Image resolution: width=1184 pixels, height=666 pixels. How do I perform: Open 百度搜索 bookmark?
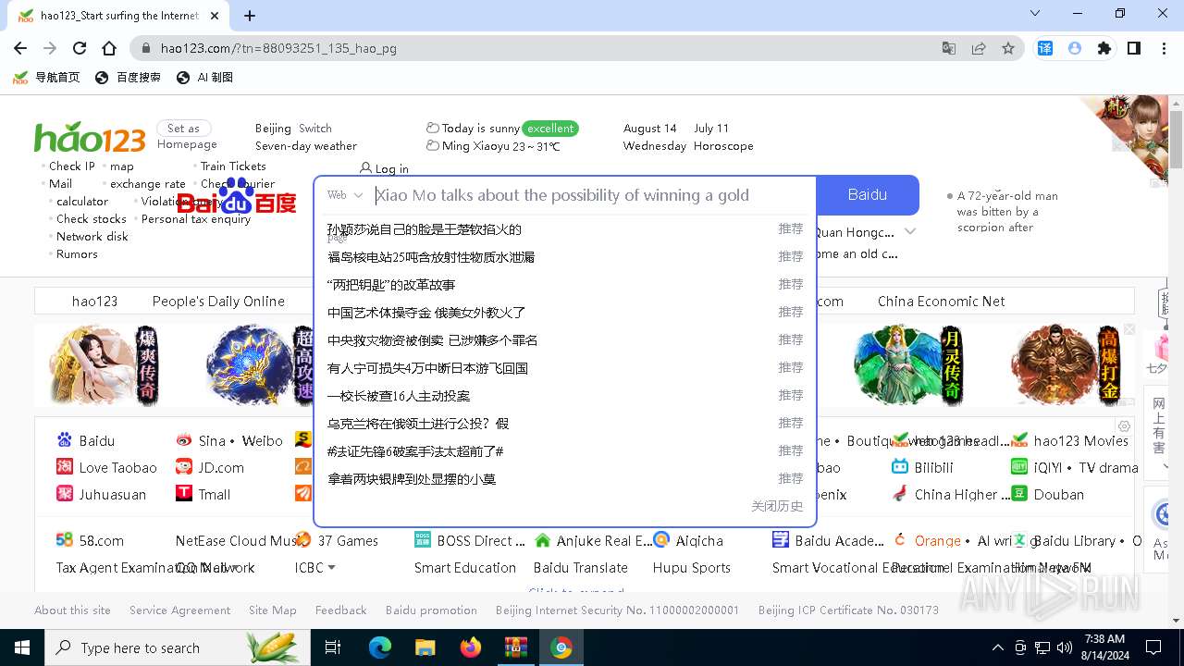pos(128,78)
